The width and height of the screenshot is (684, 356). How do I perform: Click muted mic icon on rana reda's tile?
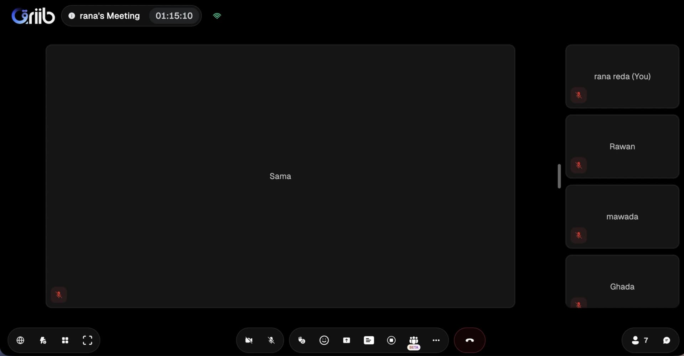pos(579,95)
